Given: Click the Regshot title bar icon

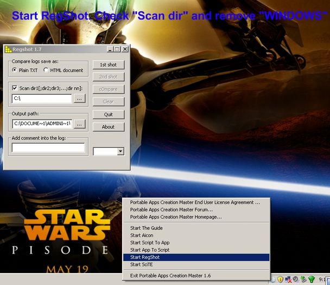Looking at the screenshot, I should (x=8, y=49).
